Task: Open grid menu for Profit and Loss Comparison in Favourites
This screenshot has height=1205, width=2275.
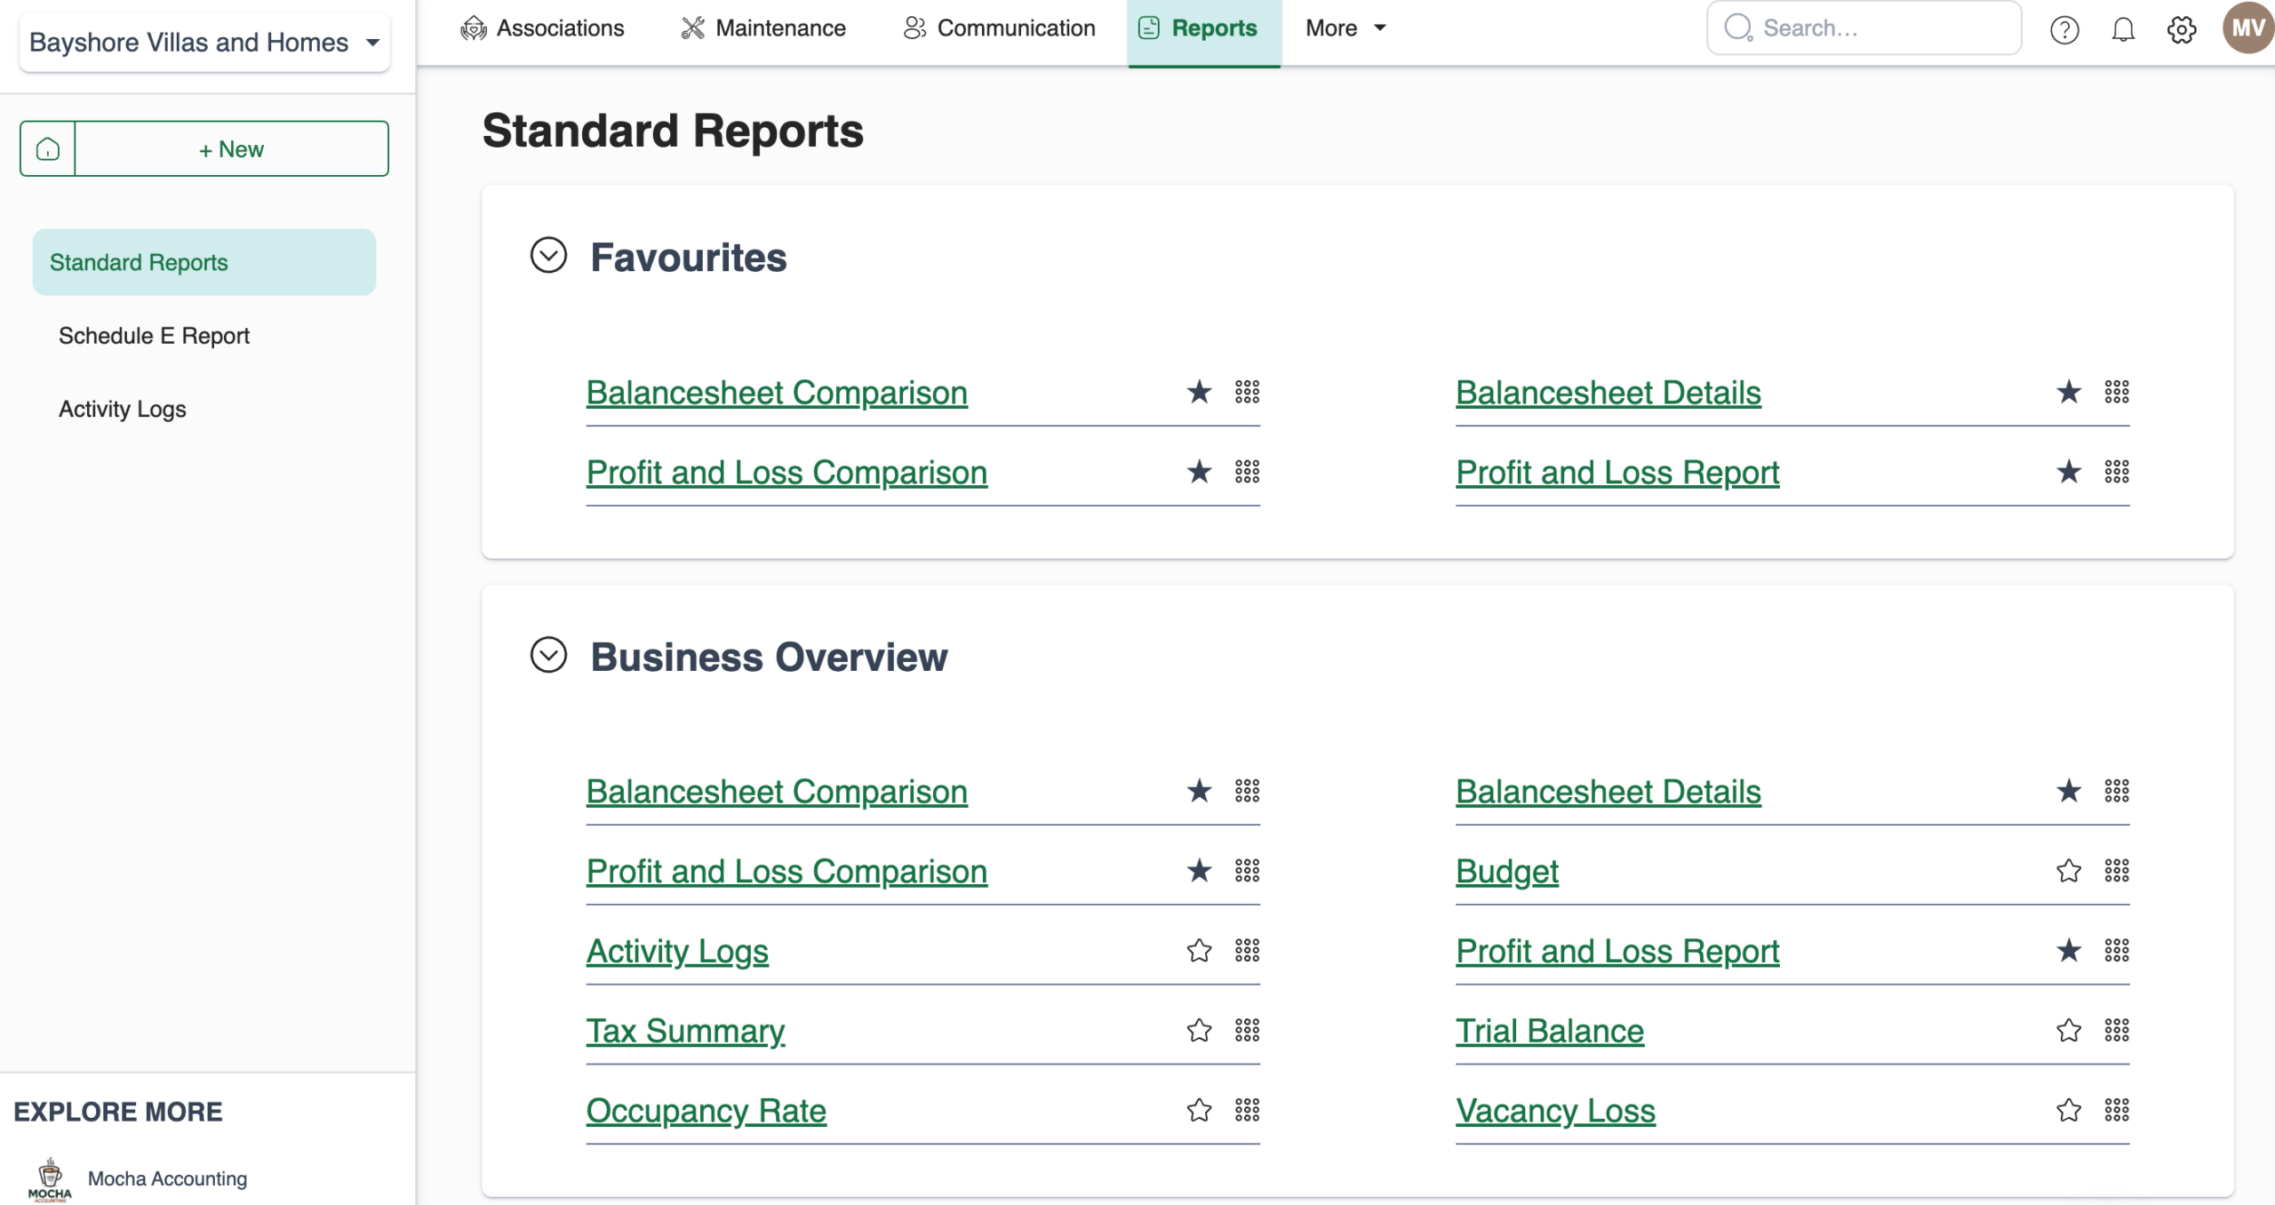Action: point(1247,472)
